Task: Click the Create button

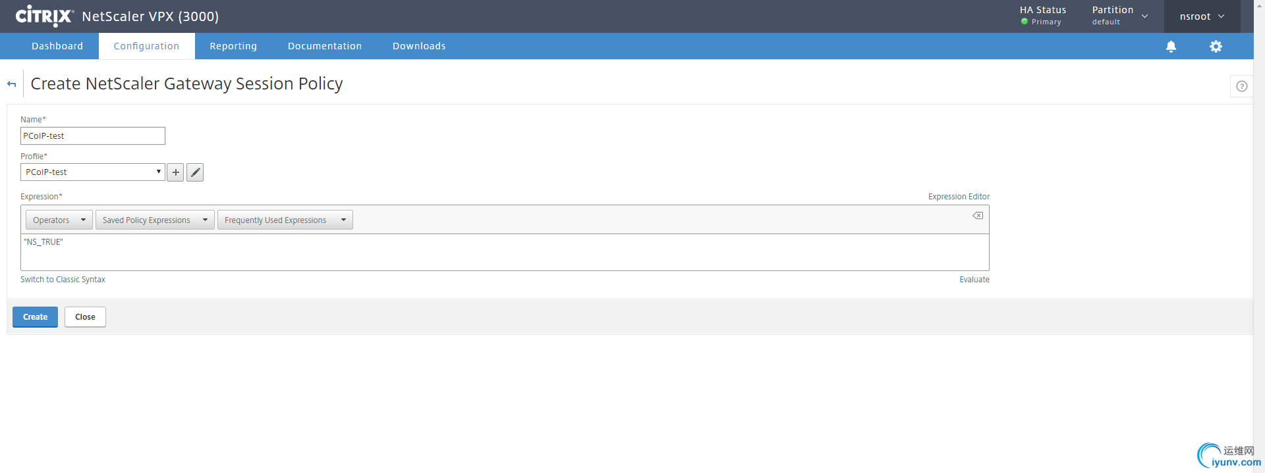Action: [35, 316]
